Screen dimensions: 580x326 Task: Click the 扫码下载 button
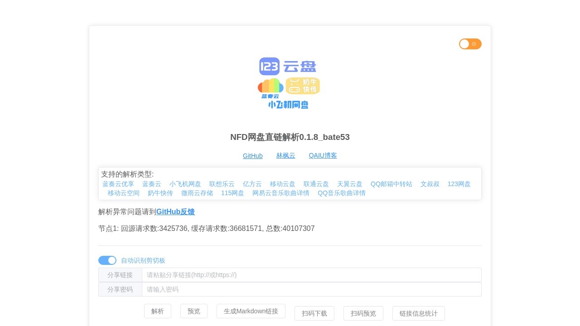(314, 313)
